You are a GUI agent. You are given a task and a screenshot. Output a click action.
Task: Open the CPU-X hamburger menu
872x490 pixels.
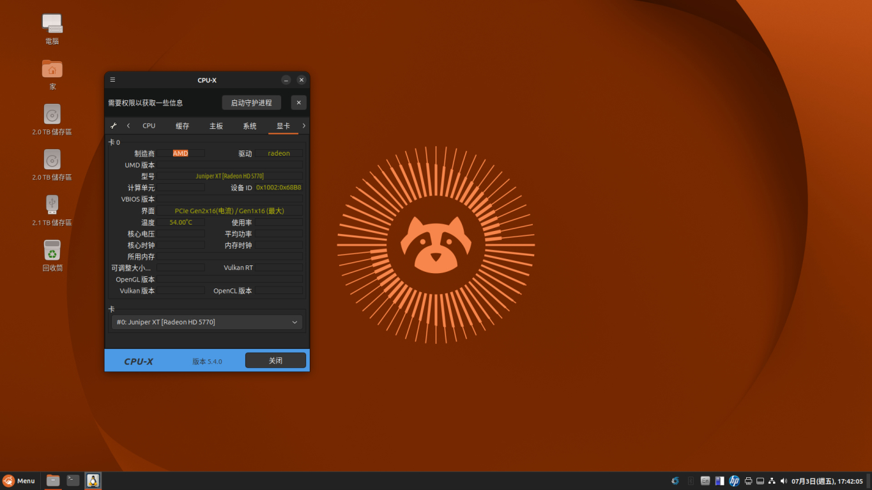point(112,80)
